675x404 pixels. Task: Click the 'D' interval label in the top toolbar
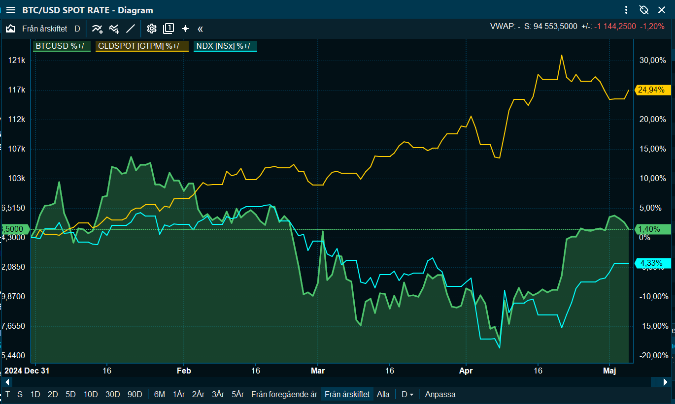coord(77,29)
